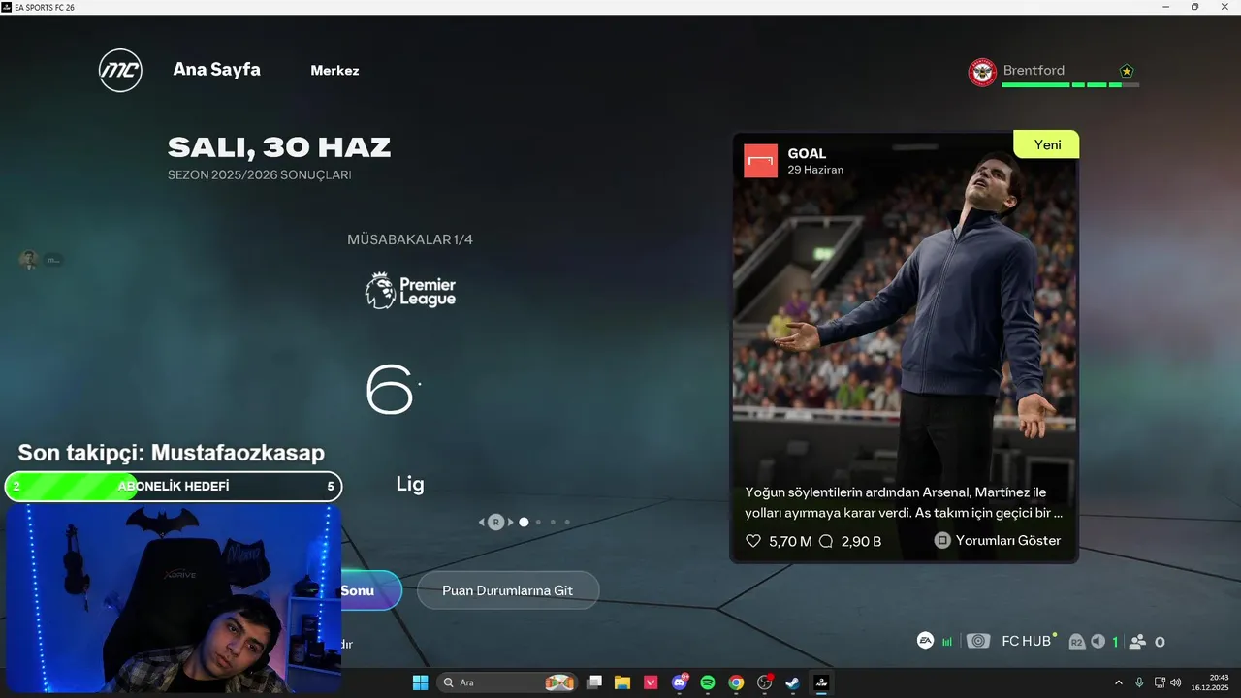Click the R2 trigger icon
The height and width of the screenshot is (698, 1241).
[x=1076, y=642]
